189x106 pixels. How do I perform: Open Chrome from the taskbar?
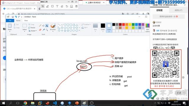(25, 103)
